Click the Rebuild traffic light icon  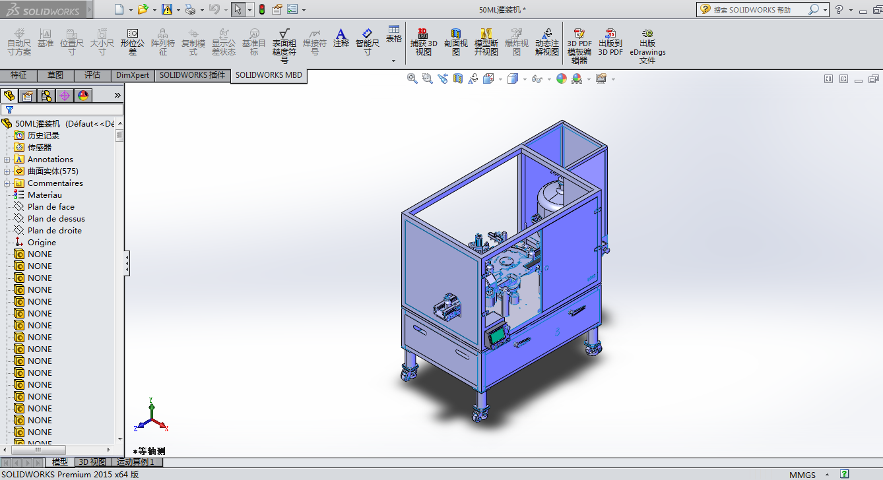point(261,9)
